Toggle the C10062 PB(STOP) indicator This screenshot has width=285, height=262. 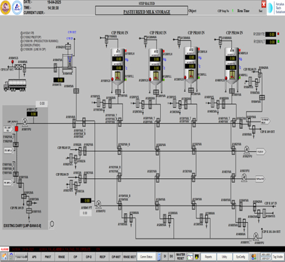[21, 37]
